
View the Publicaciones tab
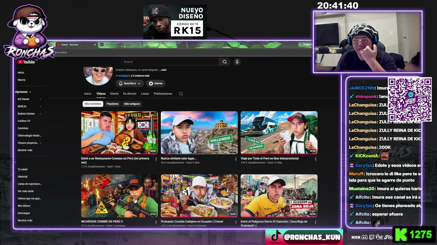click(163, 94)
